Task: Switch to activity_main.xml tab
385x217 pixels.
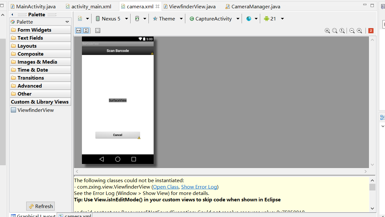Action: coord(89,6)
